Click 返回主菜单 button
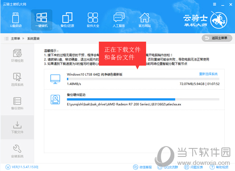235x171 pixels. click(x=217, y=38)
